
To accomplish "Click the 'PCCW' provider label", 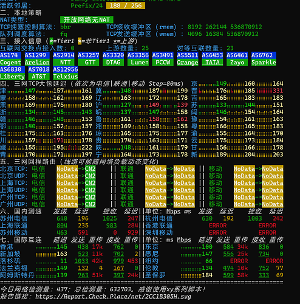I will click(163, 62).
